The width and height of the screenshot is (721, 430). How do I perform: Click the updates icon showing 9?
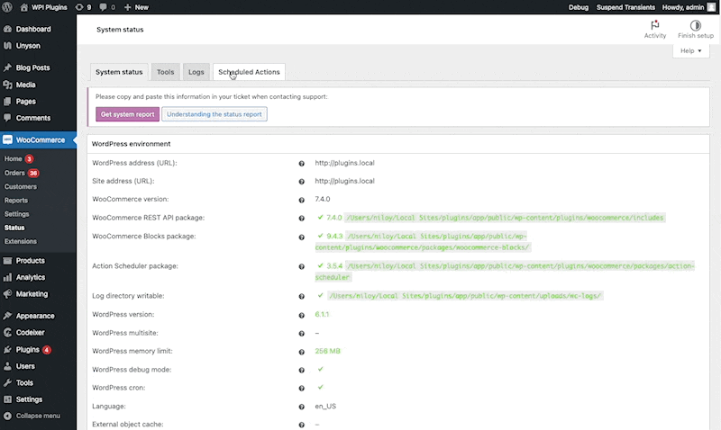click(x=79, y=7)
